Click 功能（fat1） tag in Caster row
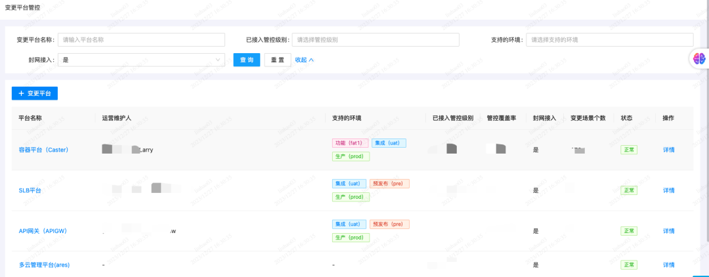This screenshot has height=277, width=709. click(x=350, y=143)
